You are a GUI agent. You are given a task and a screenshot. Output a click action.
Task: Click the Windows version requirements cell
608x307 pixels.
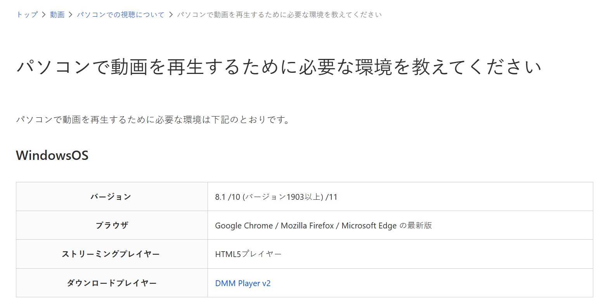pyautogui.click(x=276, y=196)
